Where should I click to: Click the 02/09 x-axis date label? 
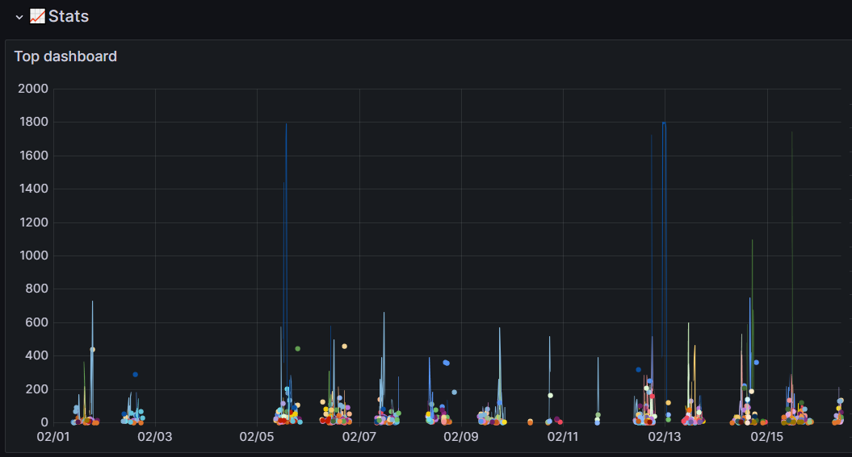click(461, 436)
